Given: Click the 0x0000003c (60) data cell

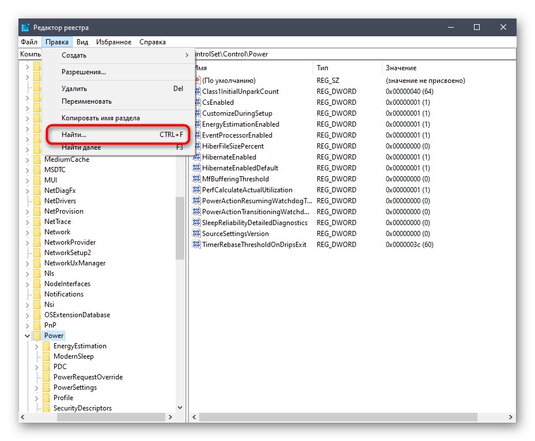Looking at the screenshot, I should 409,245.
